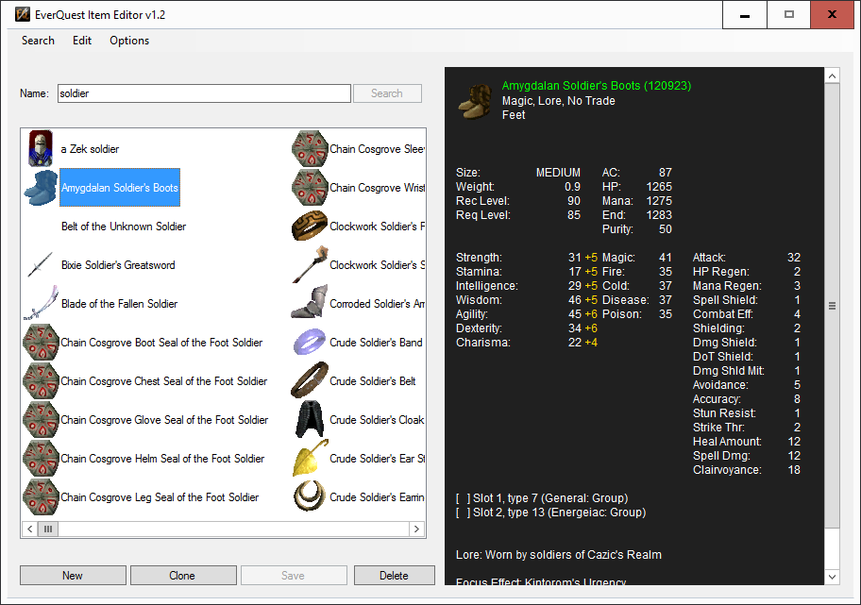This screenshot has width=861, height=605.
Task: Select Crude Soldier's Belt entry
Action: tap(372, 381)
